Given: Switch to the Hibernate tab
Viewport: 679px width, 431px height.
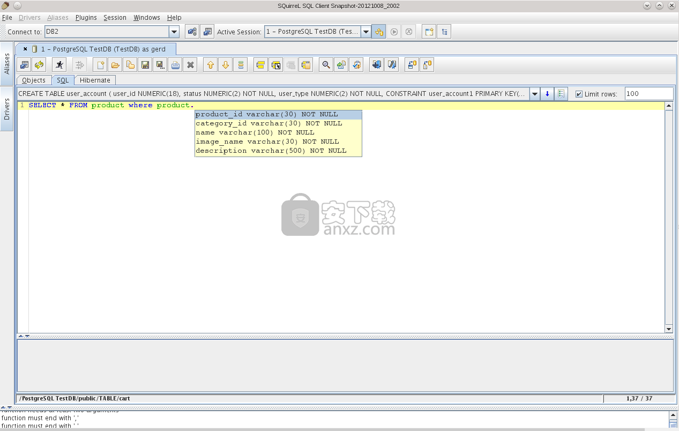Looking at the screenshot, I should click(95, 80).
